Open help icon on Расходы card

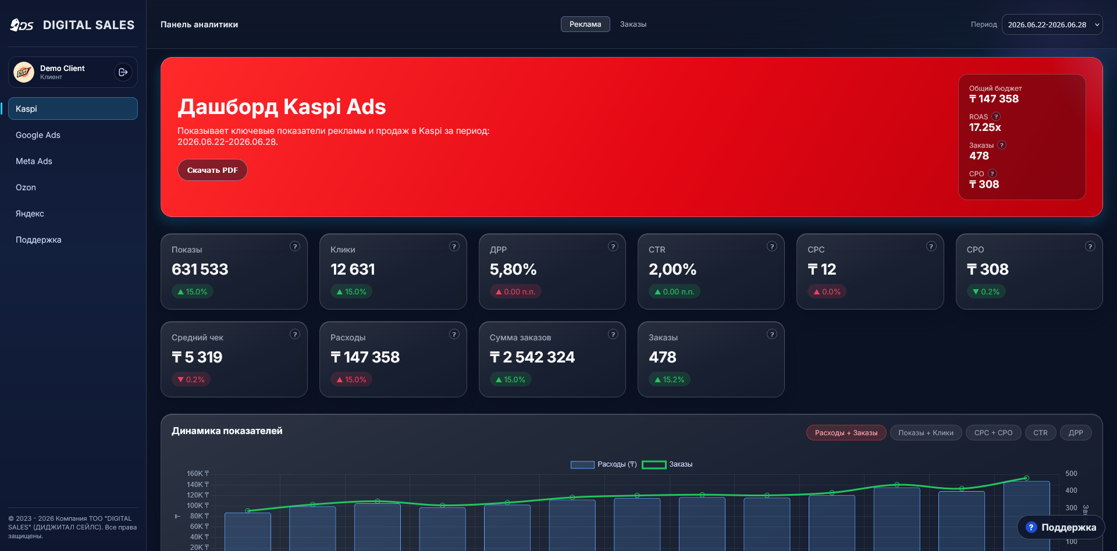pyautogui.click(x=454, y=334)
